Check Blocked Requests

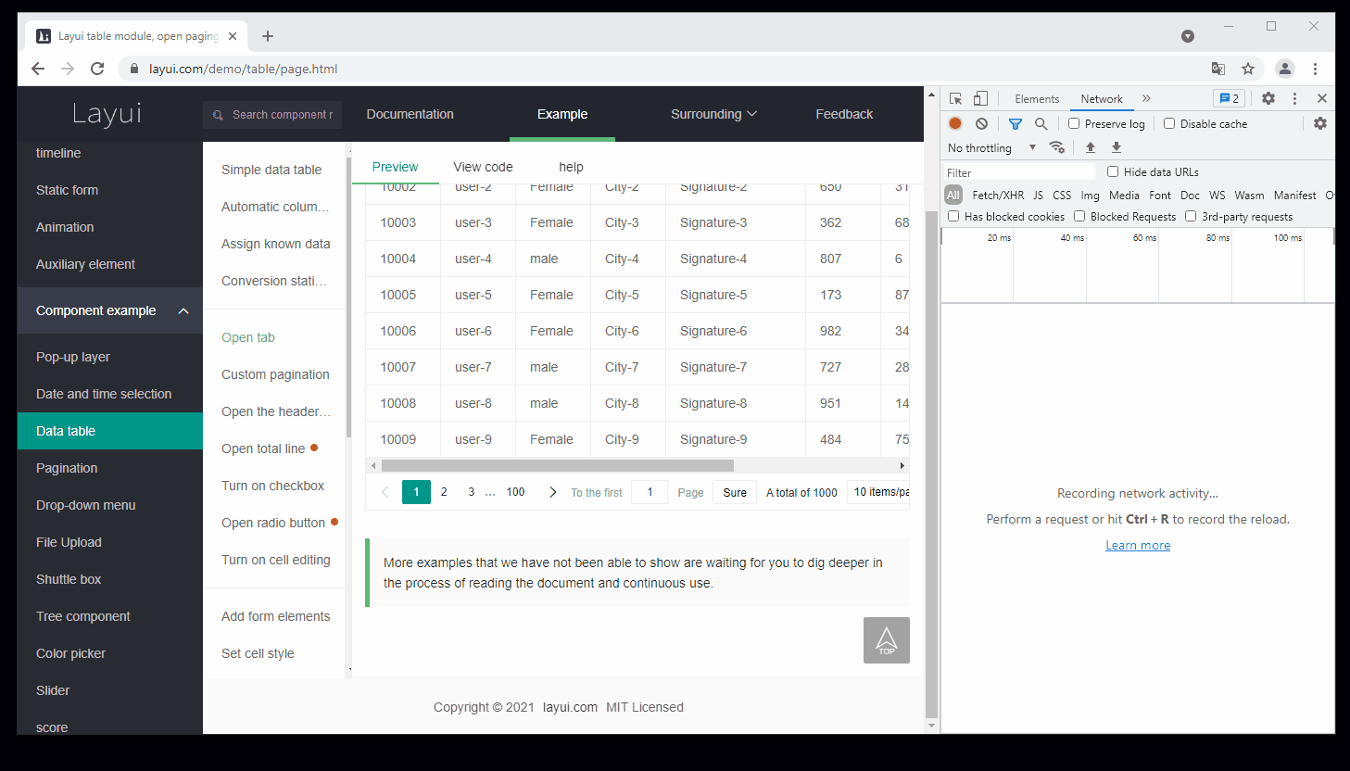tap(1079, 216)
